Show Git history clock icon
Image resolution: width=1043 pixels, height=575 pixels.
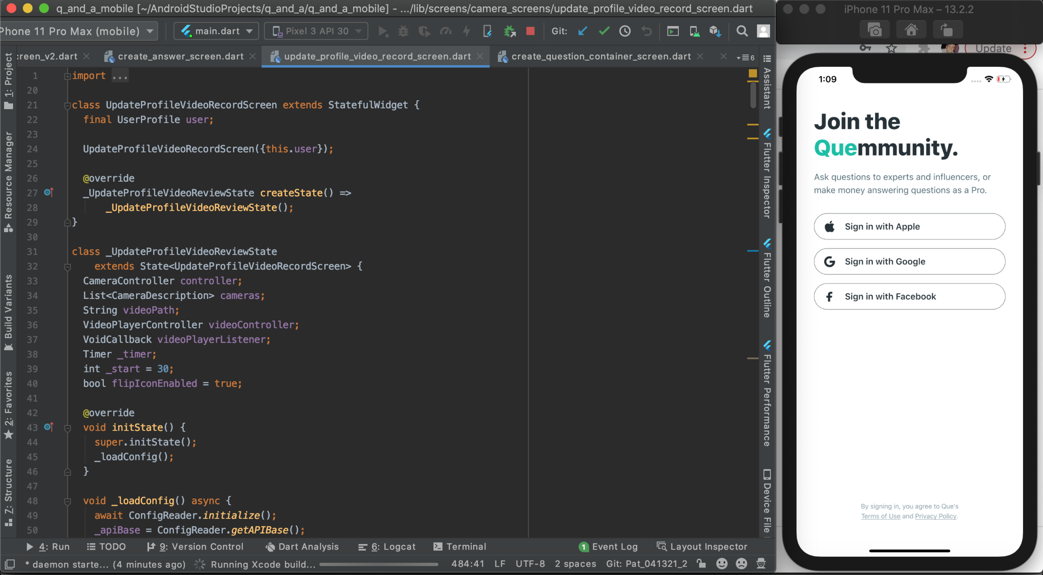tap(625, 31)
